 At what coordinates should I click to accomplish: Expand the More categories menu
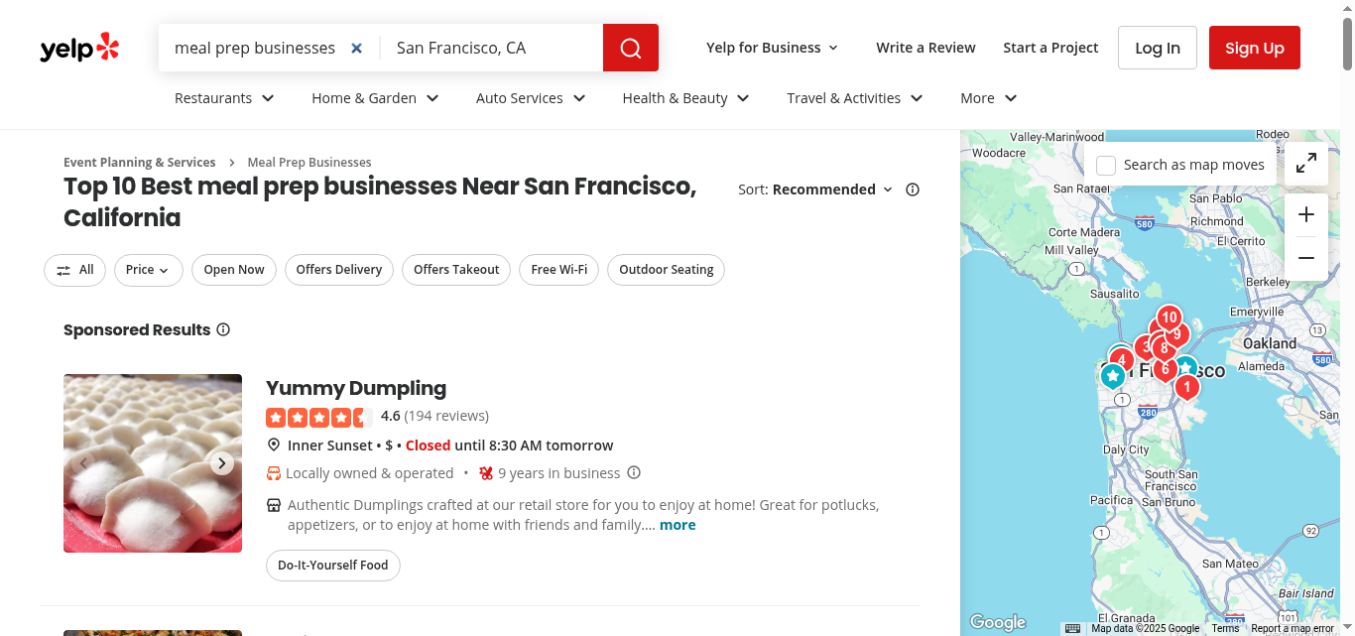click(x=989, y=98)
